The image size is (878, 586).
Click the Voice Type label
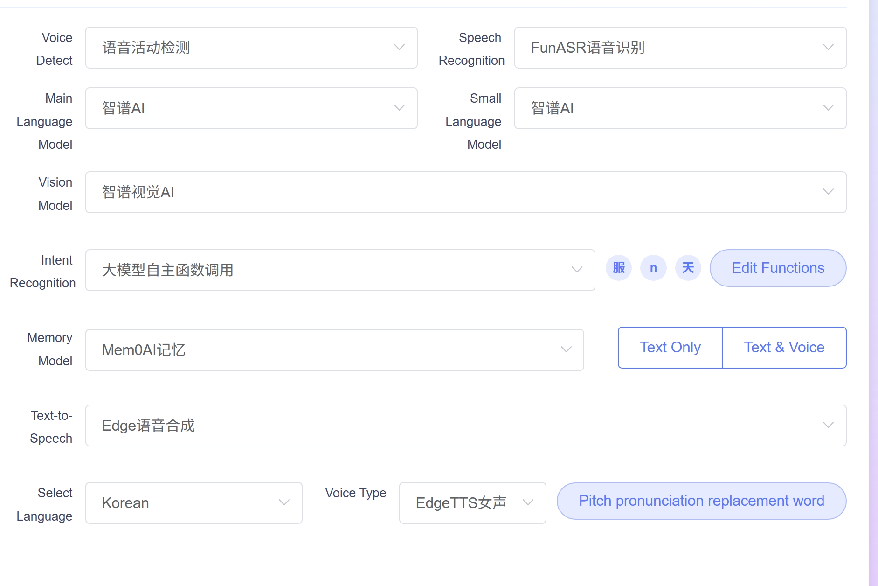pyautogui.click(x=356, y=493)
